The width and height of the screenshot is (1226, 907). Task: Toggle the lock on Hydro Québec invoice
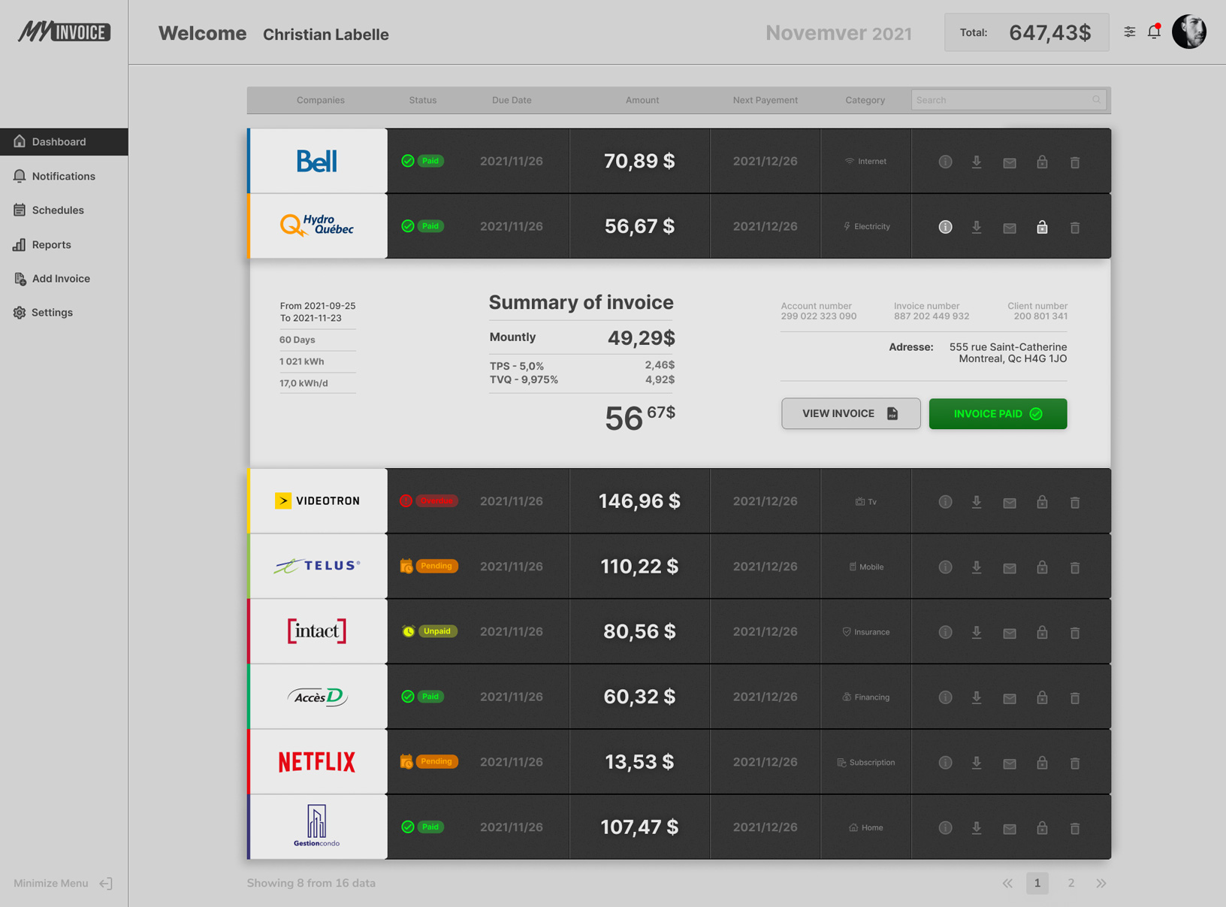point(1042,227)
